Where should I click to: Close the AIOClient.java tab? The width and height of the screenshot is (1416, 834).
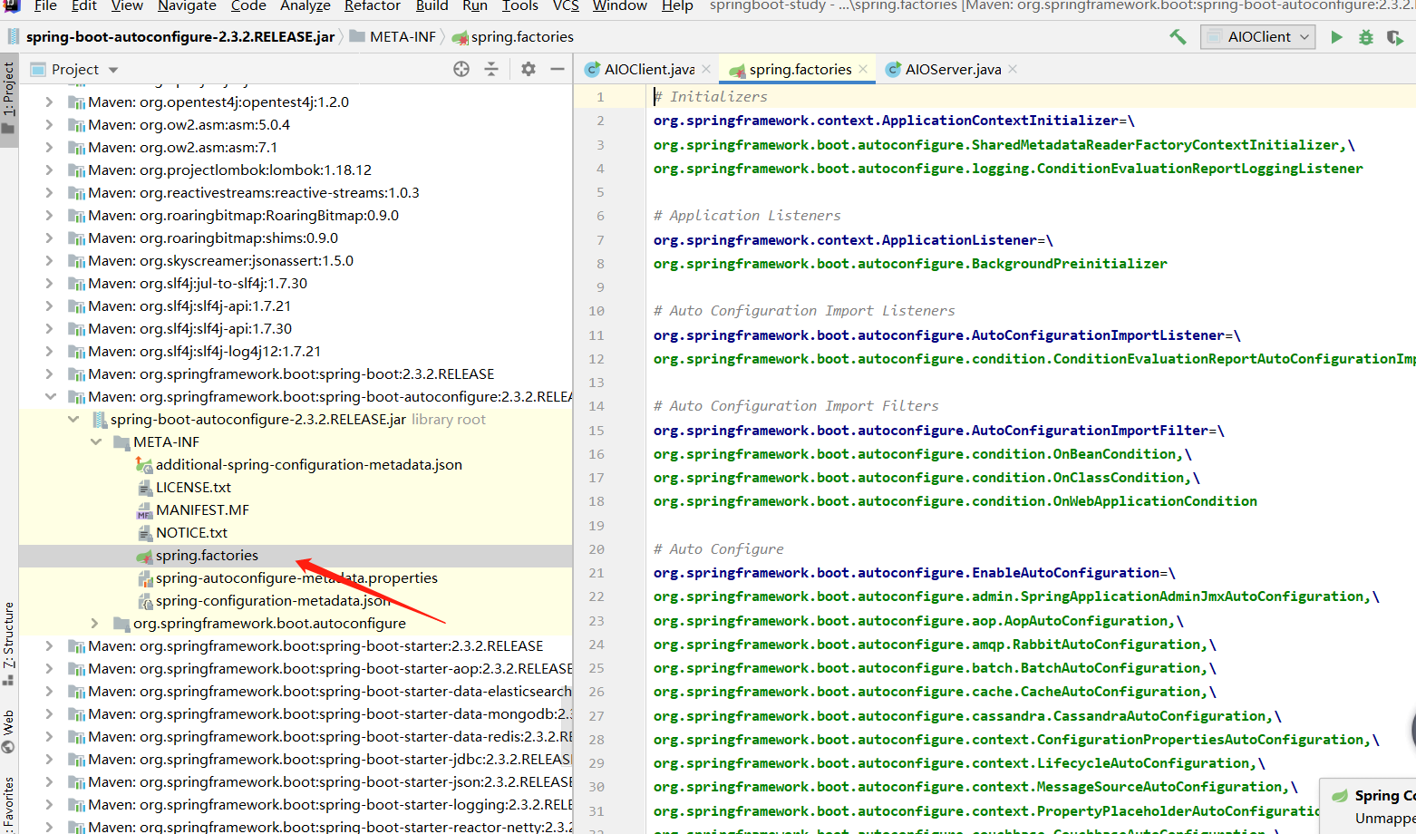706,69
